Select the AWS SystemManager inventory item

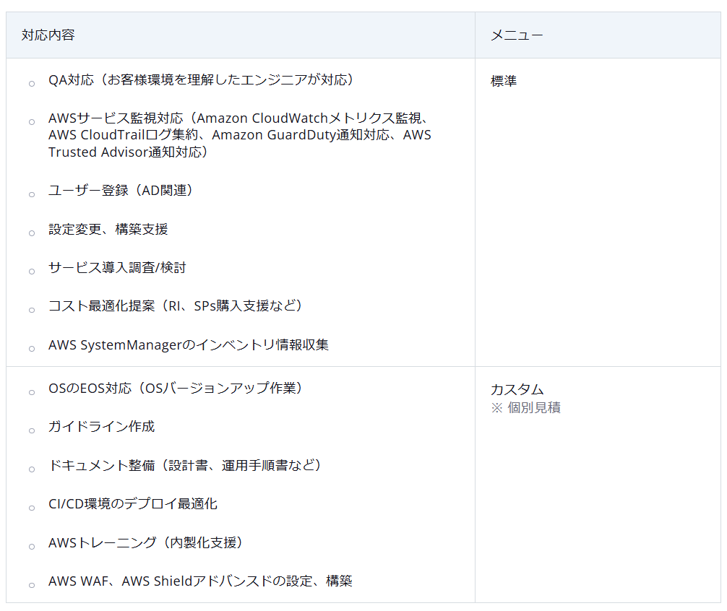[189, 344]
